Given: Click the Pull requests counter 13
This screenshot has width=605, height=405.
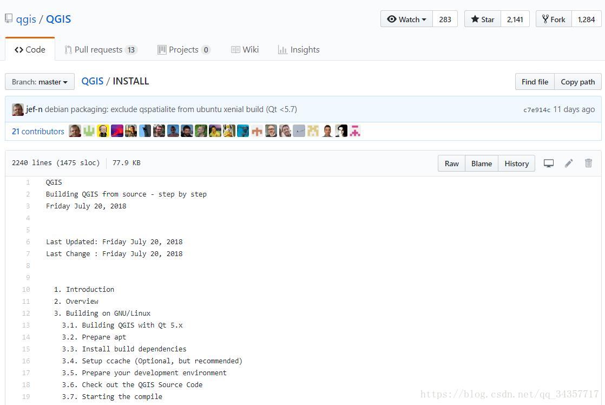Looking at the screenshot, I should tap(131, 50).
